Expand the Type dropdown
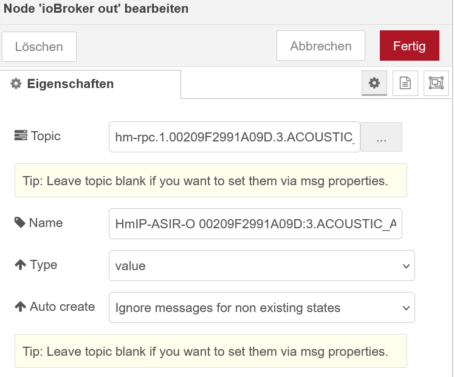The image size is (454, 377). pyautogui.click(x=261, y=266)
